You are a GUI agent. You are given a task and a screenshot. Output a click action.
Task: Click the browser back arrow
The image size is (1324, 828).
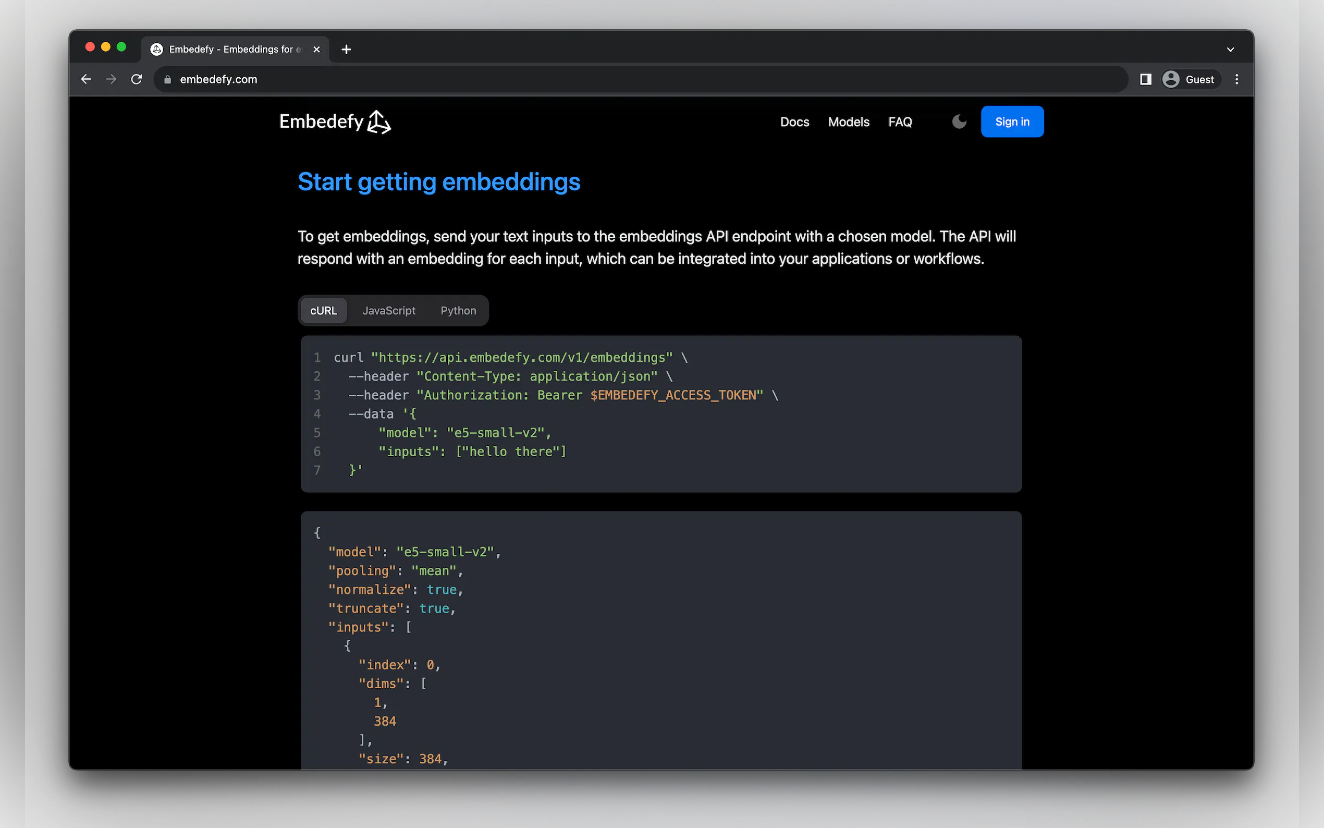(86, 79)
